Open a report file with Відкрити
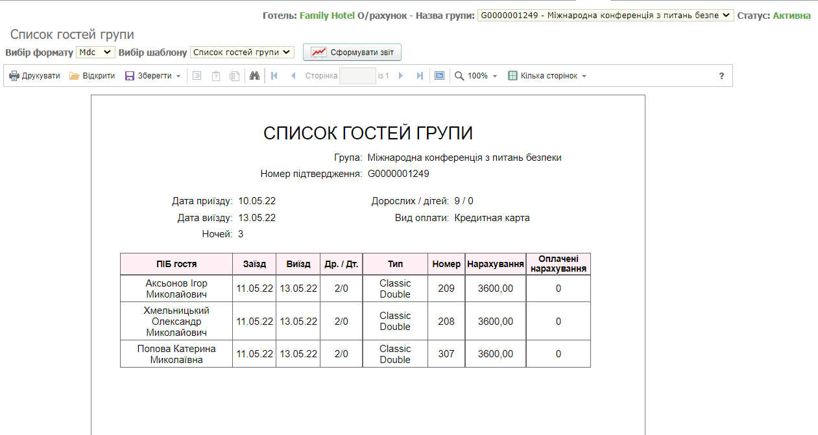 coord(92,76)
